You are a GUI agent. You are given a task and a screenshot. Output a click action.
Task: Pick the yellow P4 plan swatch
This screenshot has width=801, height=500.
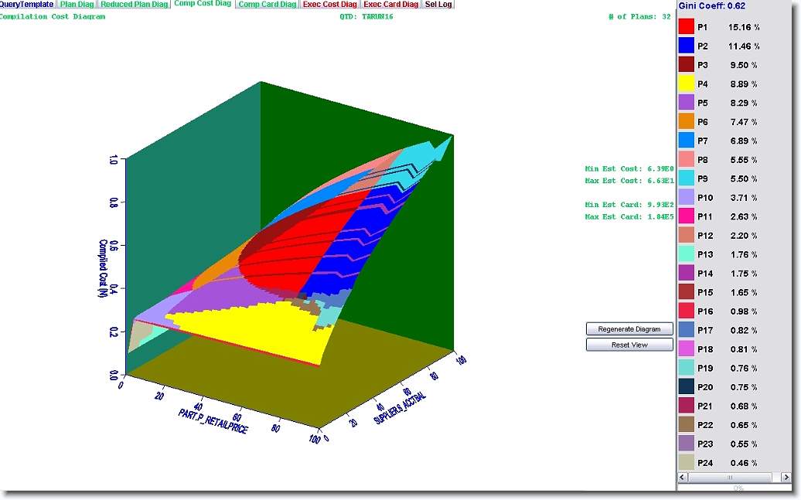(687, 83)
